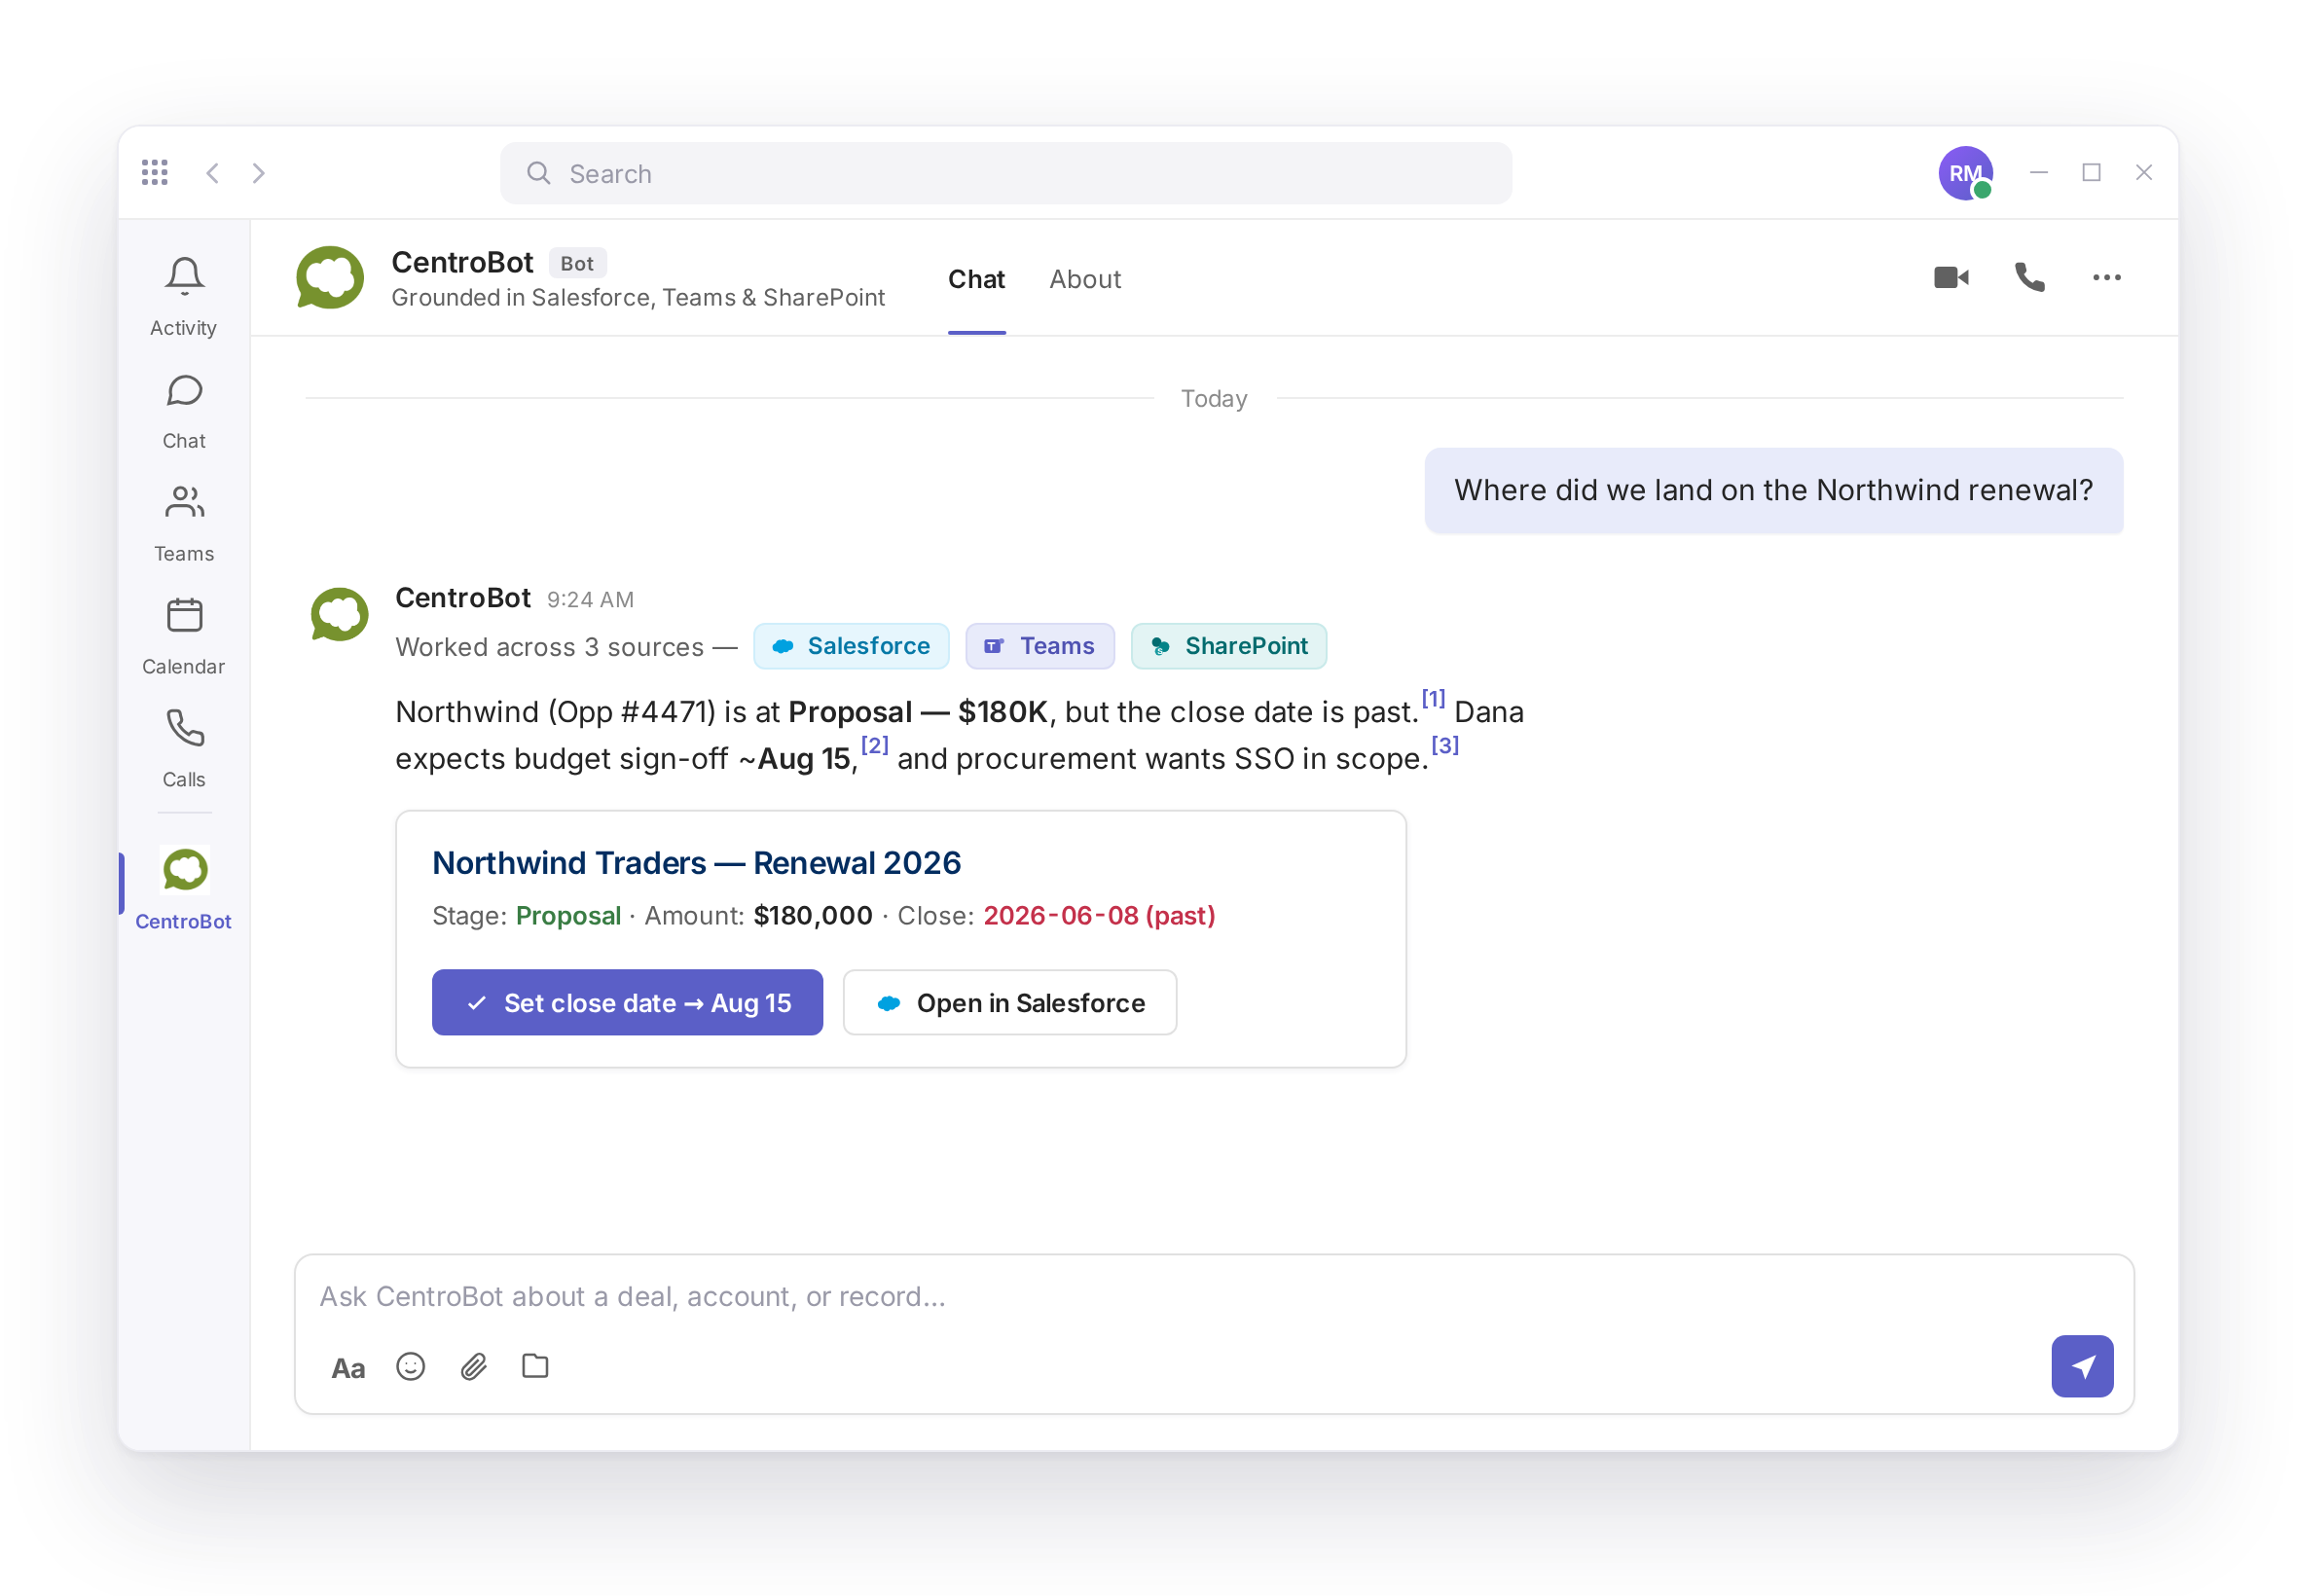Open the emoji picker
2297x1596 pixels.
(x=410, y=1366)
